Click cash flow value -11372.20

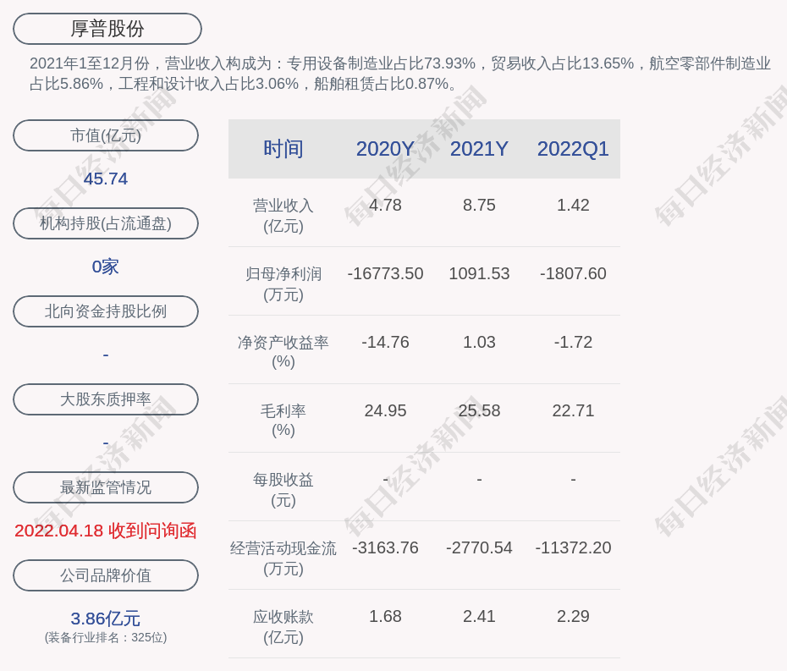[573, 547]
